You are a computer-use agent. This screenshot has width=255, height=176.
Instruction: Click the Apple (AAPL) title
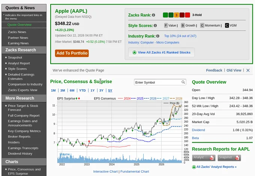71,11
